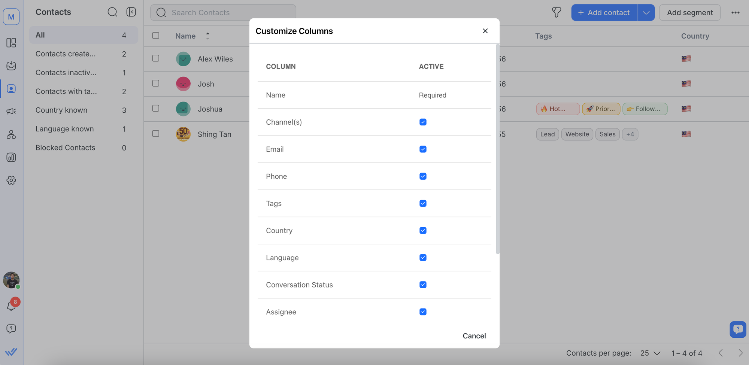Select the Blocked Contacts segment

pos(65,147)
